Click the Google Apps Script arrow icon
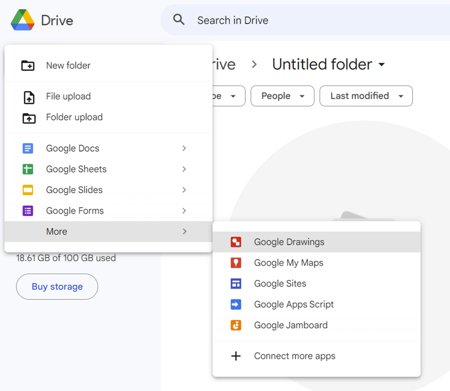Viewport: 450px width, 391px height. 236,304
